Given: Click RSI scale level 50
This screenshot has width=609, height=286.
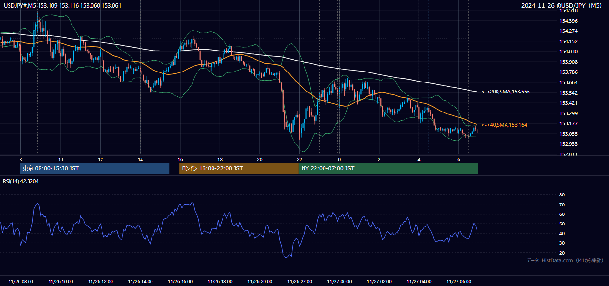Looking at the screenshot, I should (562, 224).
